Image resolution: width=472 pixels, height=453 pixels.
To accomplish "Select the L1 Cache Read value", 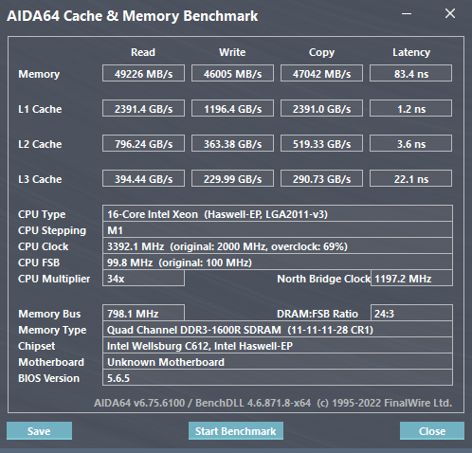I will point(143,108).
